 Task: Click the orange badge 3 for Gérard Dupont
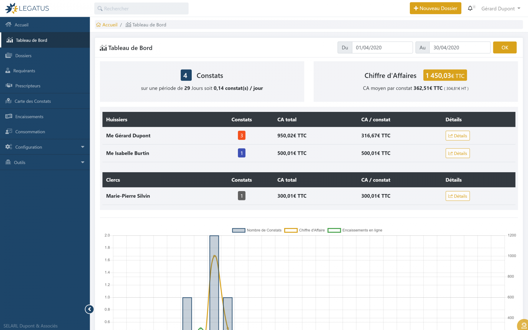click(242, 136)
